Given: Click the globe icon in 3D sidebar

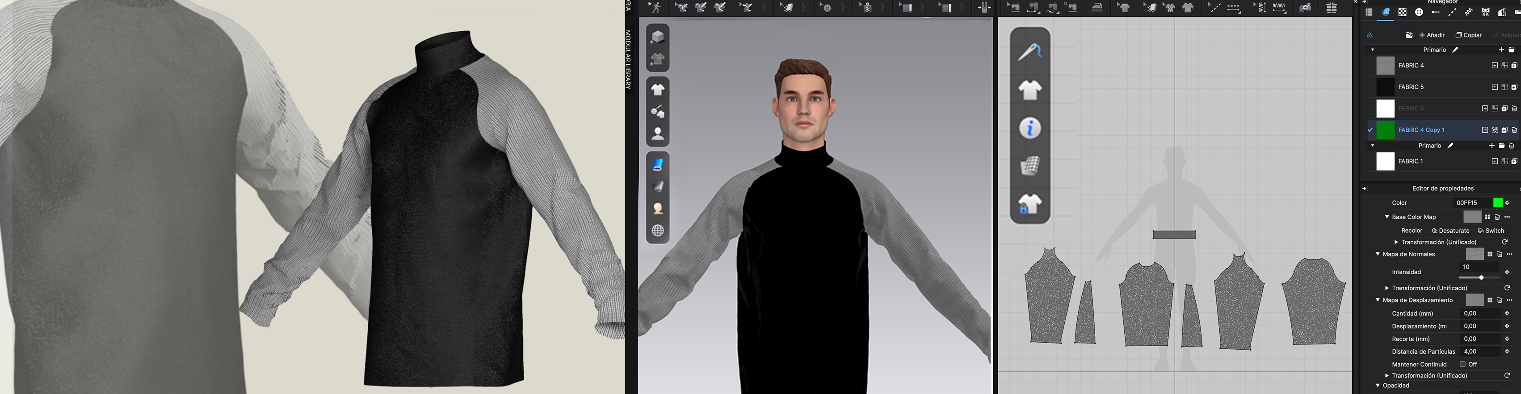Looking at the screenshot, I should [x=658, y=231].
